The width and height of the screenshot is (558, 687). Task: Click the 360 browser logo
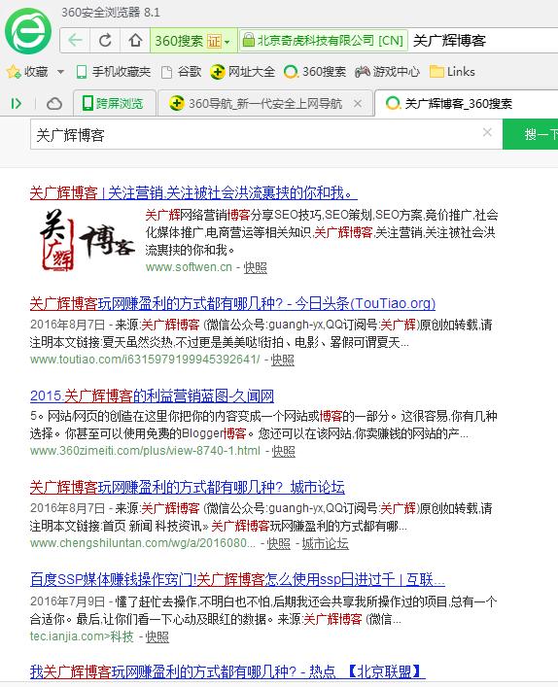coord(28,31)
